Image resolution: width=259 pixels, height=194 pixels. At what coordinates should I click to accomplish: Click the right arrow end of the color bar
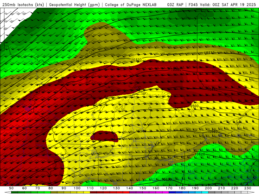[251, 192]
